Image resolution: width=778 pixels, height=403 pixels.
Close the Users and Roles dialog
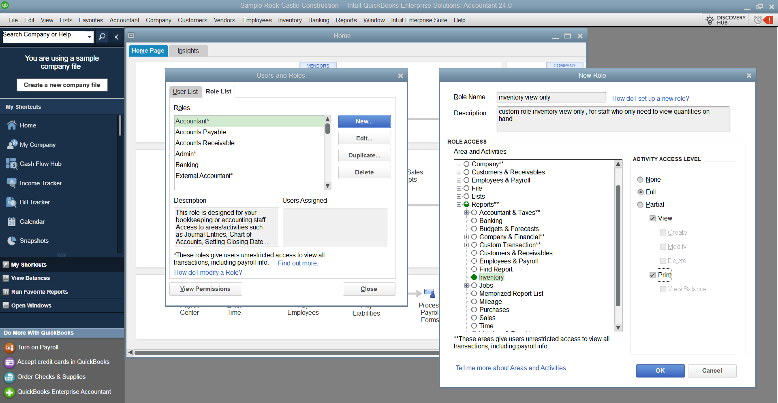400,76
